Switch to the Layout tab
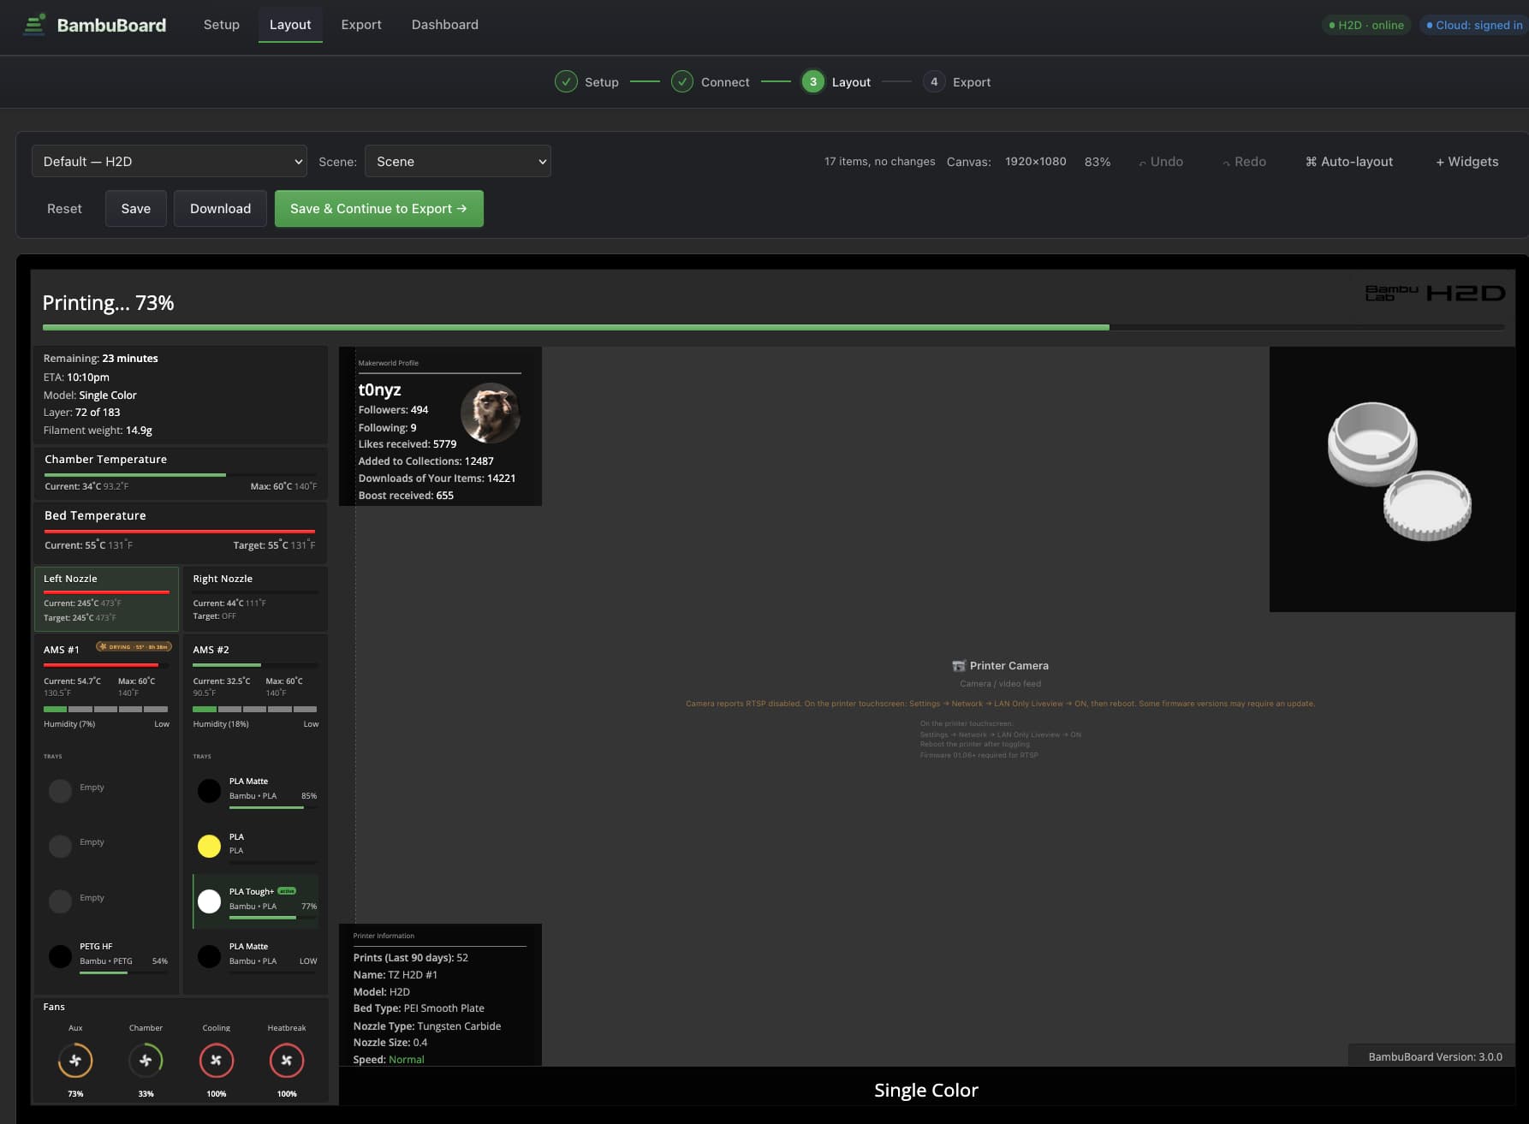 (290, 25)
